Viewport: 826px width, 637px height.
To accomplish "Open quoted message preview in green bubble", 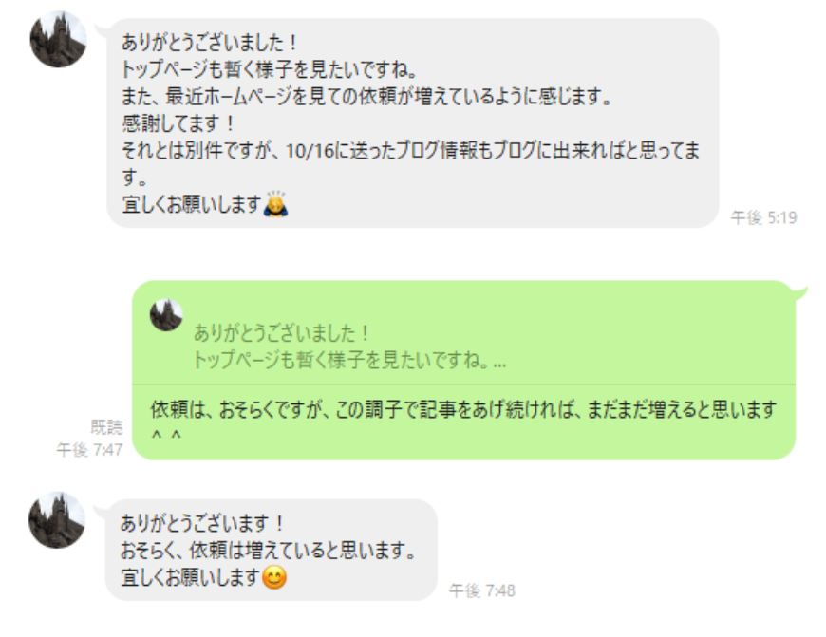I will coord(463,334).
